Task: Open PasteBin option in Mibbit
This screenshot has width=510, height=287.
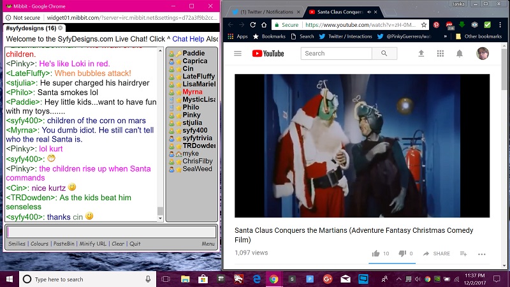Action: click(x=64, y=244)
